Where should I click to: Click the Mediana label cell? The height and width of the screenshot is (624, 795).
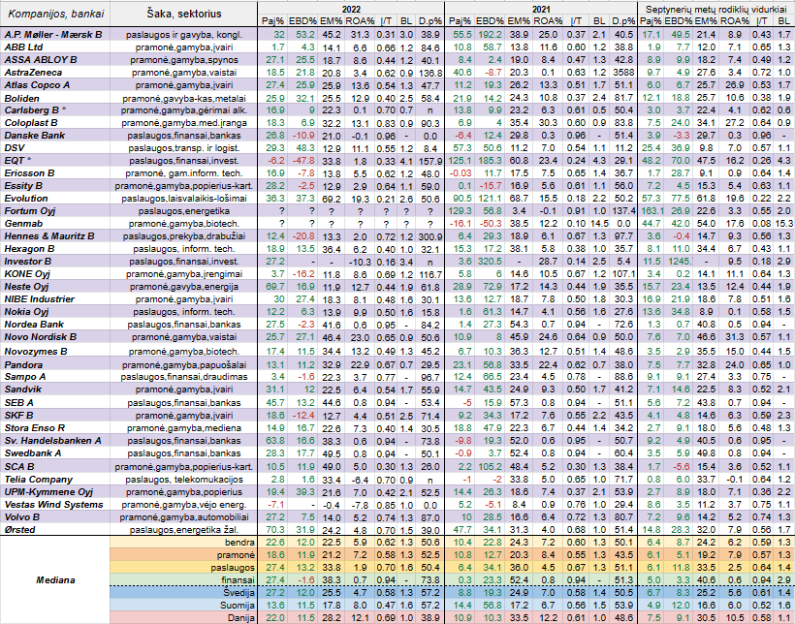pos(55,579)
